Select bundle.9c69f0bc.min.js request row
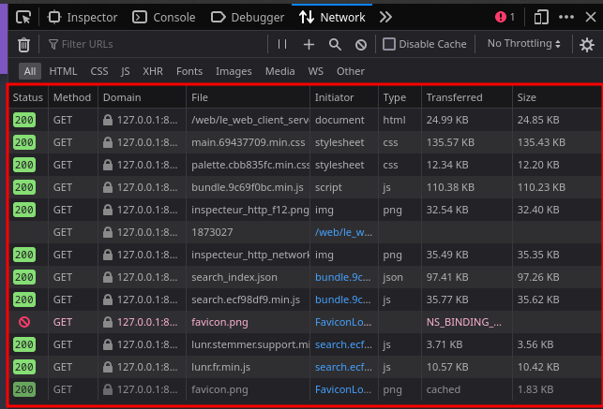This screenshot has width=603, height=409. pos(306,187)
